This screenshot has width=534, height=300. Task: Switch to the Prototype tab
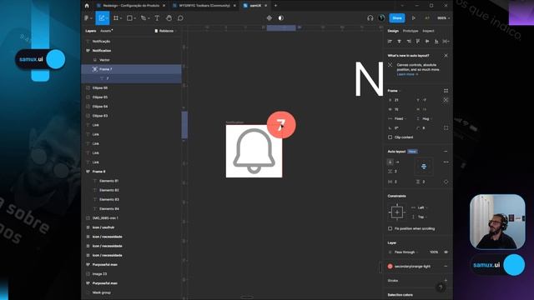(411, 31)
